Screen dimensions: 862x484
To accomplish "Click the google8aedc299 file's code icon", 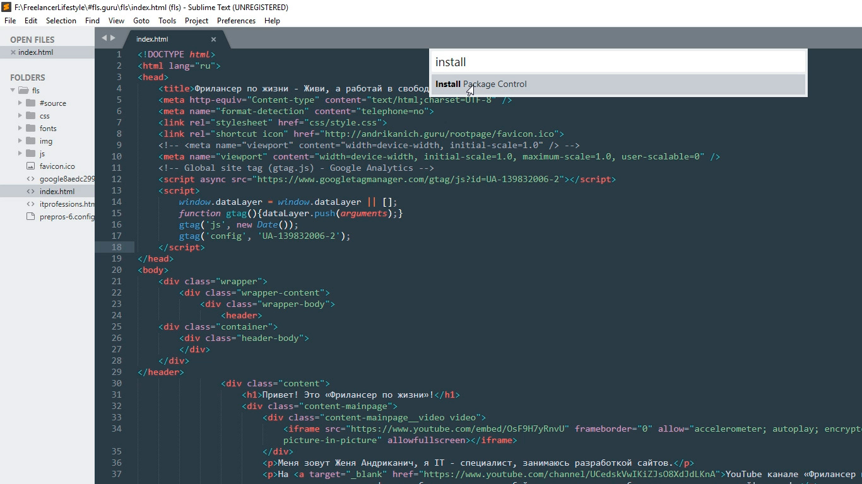I will (30, 179).
